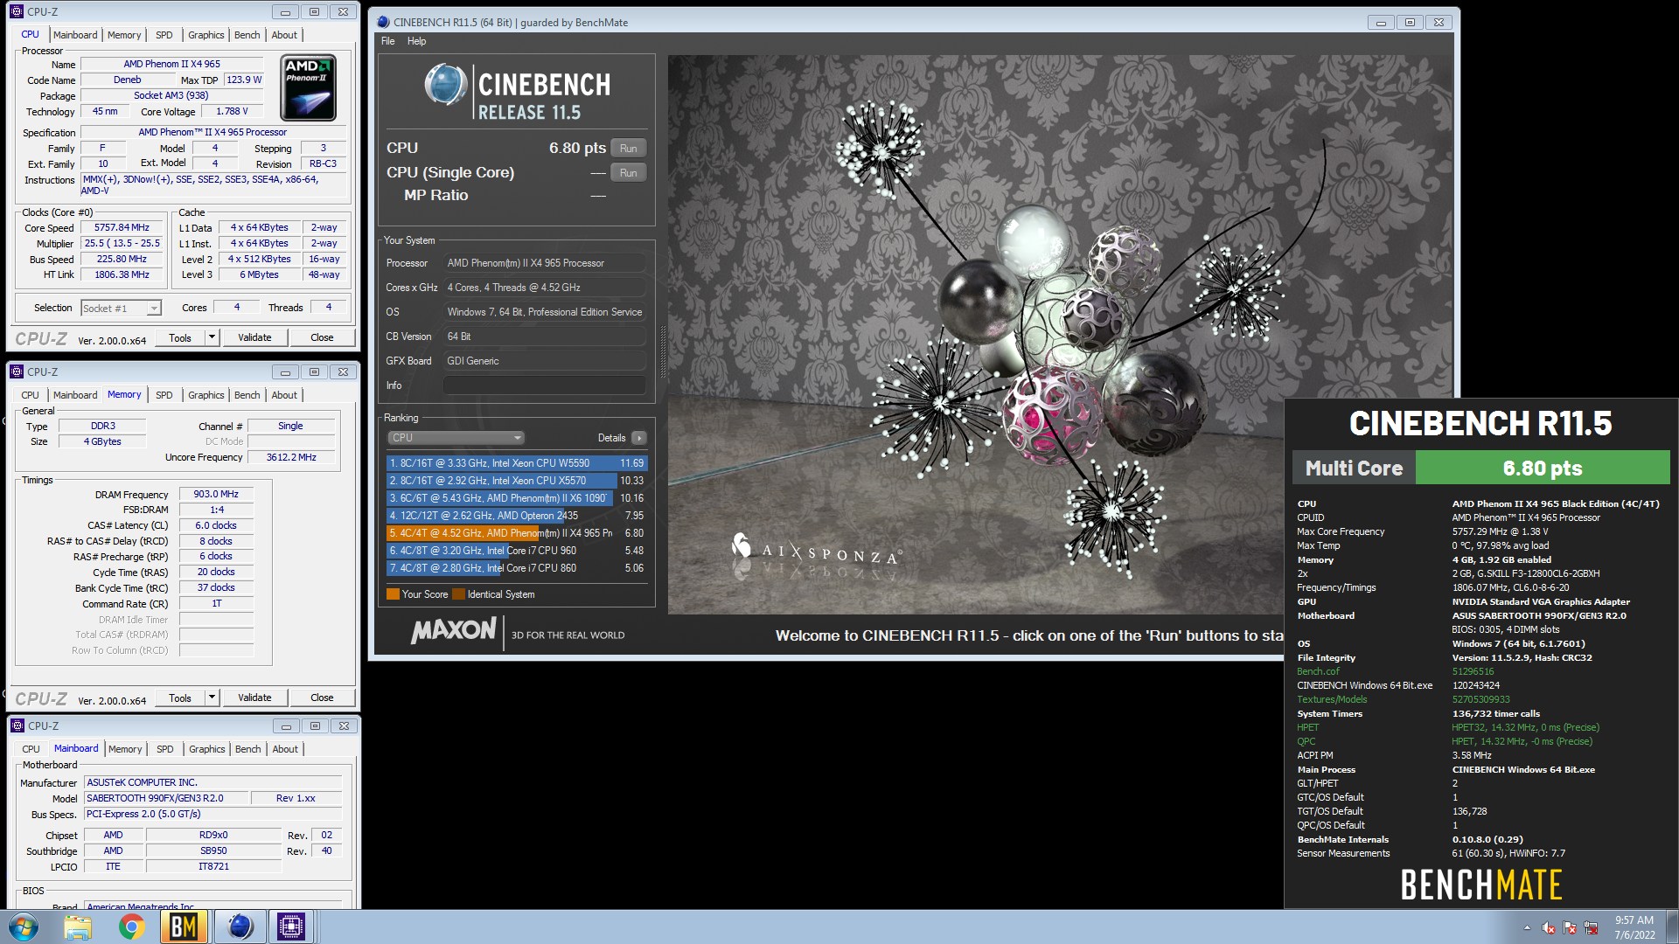
Task: Show hidden system tray icons
Action: click(x=1527, y=927)
